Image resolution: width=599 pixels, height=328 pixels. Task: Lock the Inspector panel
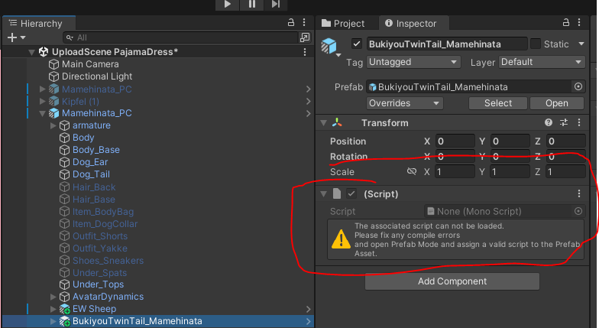[x=566, y=23]
